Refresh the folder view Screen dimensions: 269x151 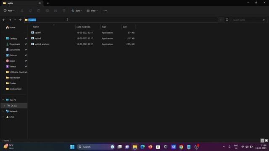point(227,20)
